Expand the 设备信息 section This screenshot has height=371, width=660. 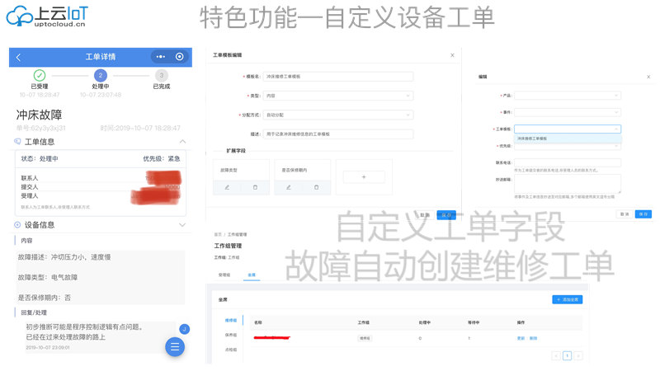pyautogui.click(x=182, y=224)
